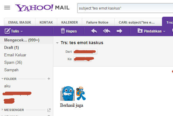Image resolution: width=173 pixels, height=116 pixels.
Task: Click the Pindahkan label text
Action: (153, 31)
